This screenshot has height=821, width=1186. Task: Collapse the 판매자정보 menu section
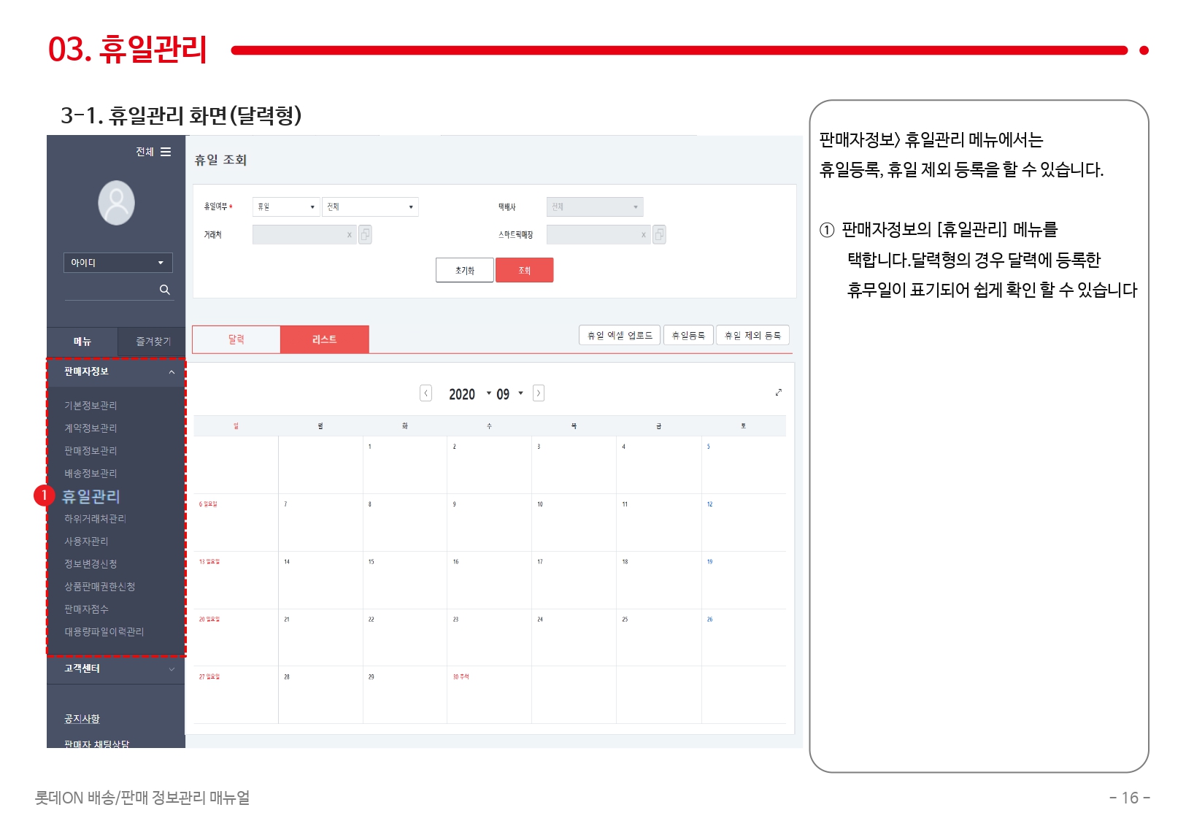tap(172, 372)
